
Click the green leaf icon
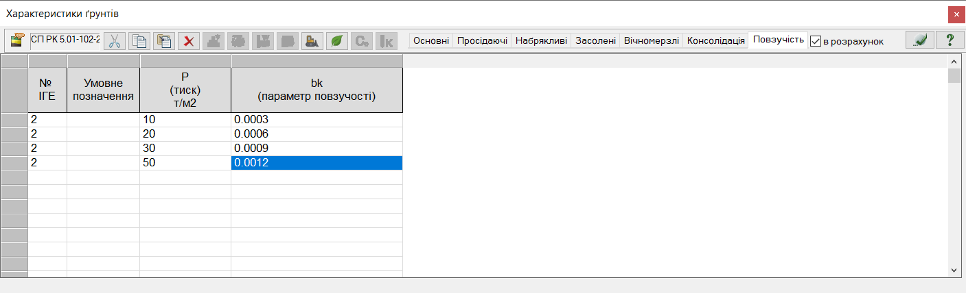(337, 40)
